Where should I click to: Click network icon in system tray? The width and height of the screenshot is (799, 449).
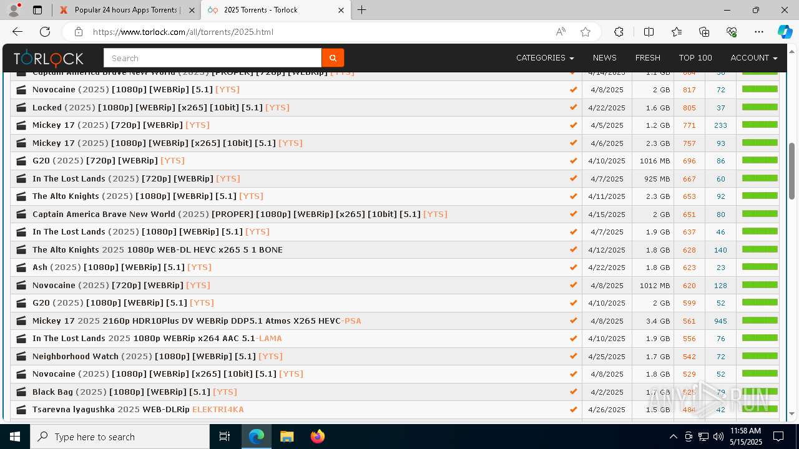click(x=703, y=437)
